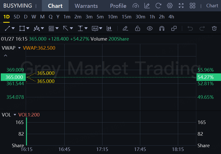
Task: Open the multi-chart grid layout
Action: [192, 6]
